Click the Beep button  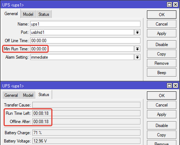162,73
